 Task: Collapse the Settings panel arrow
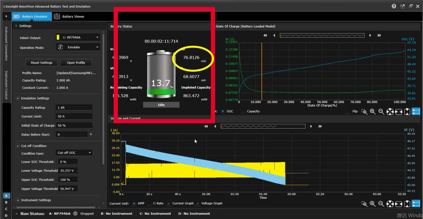point(16,26)
